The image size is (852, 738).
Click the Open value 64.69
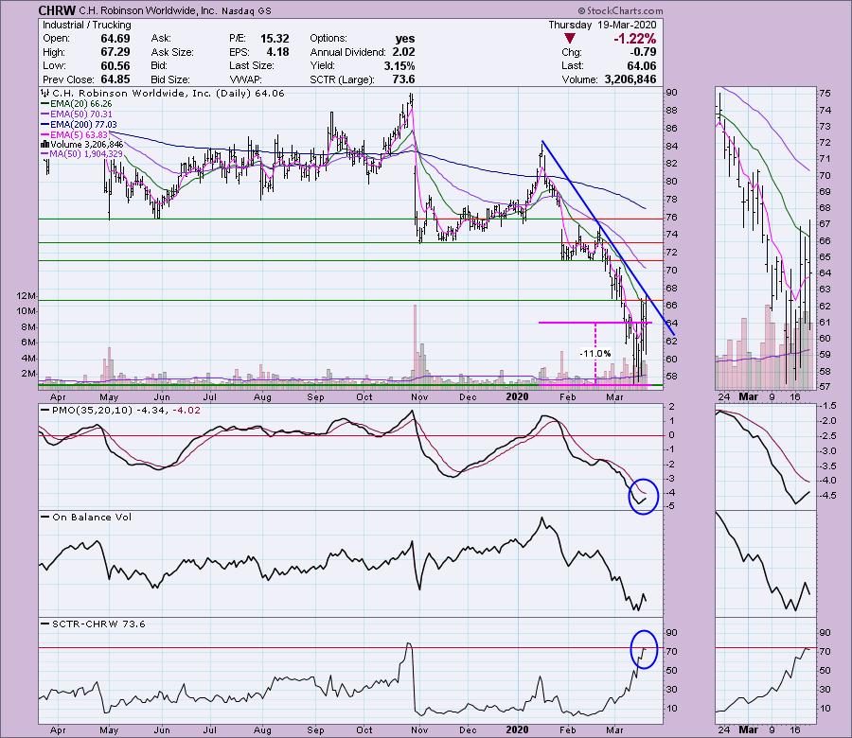coord(115,39)
